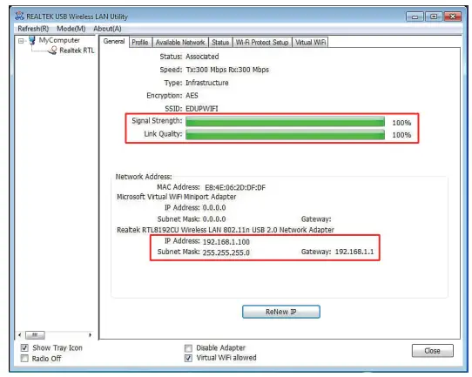Click the subnet mask 255.255.255.0
This screenshot has height=377, width=472.
point(226,252)
